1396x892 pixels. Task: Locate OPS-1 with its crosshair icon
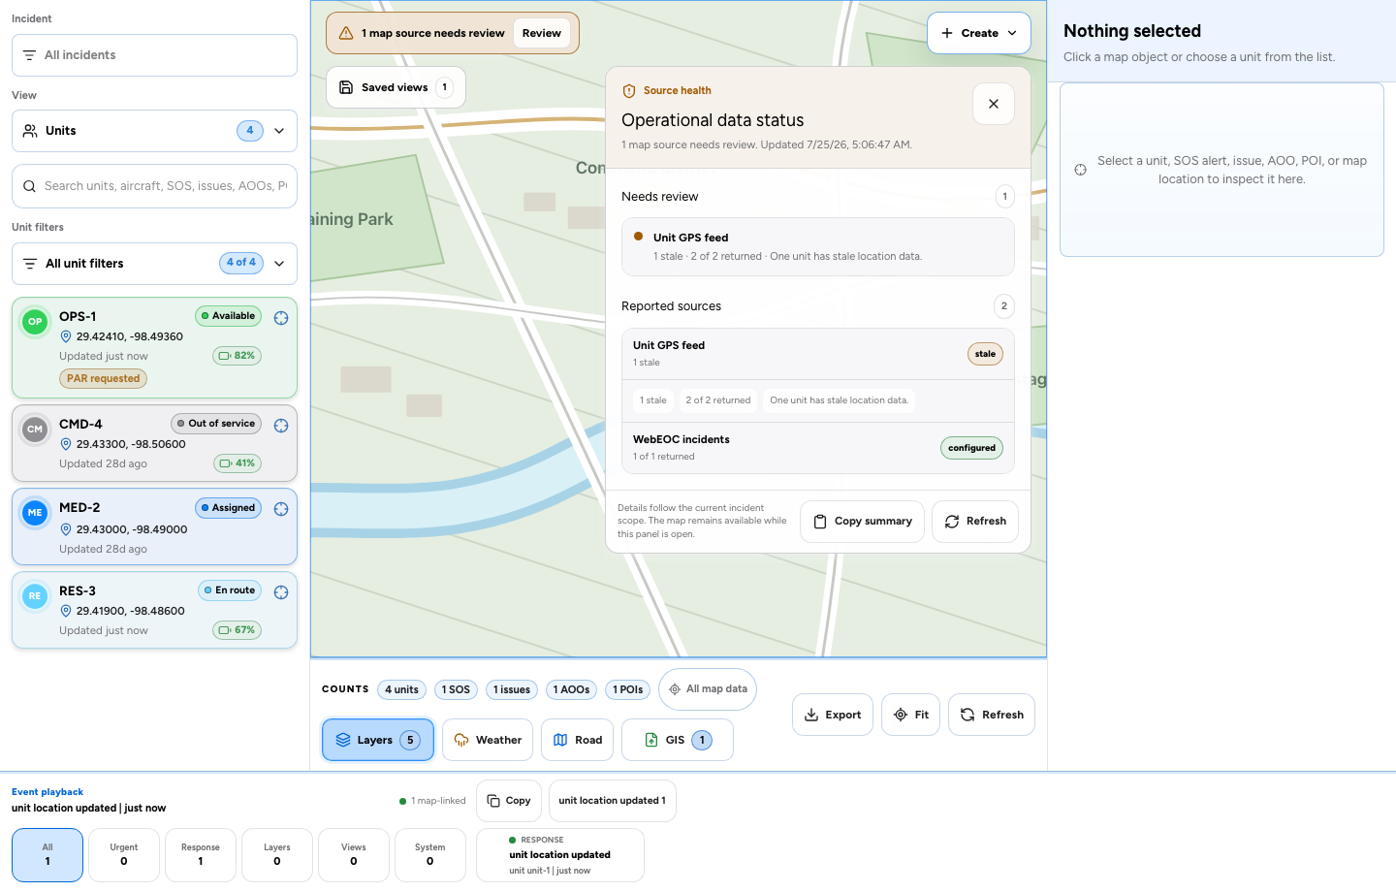tap(281, 318)
